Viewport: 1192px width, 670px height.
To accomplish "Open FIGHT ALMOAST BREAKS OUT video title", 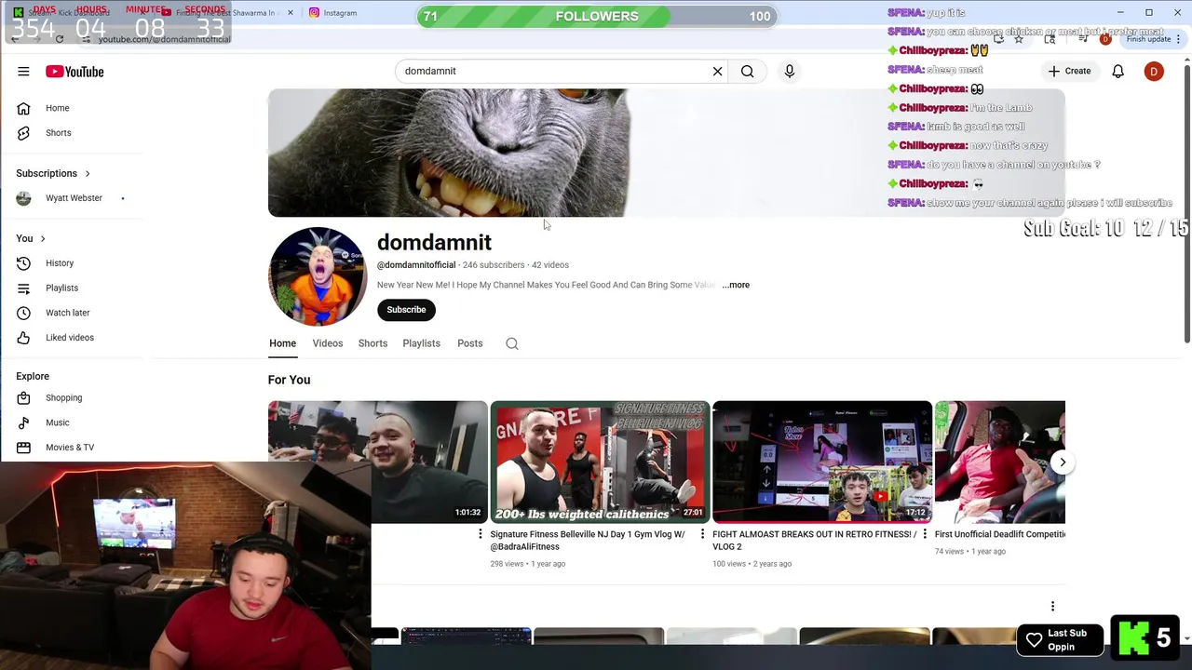I will tap(814, 541).
